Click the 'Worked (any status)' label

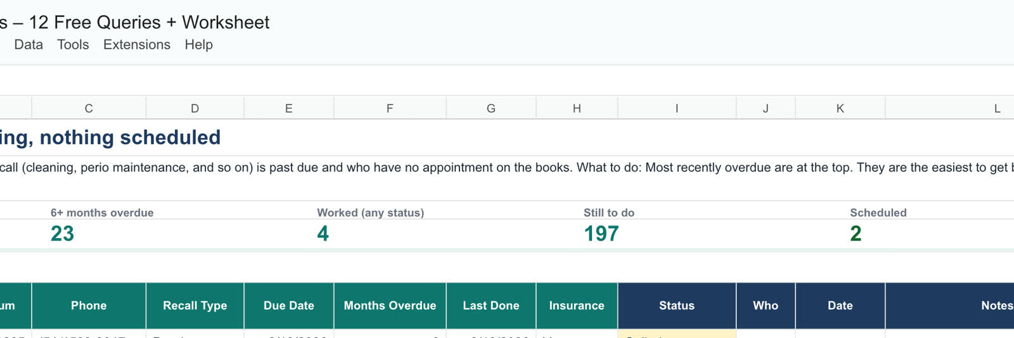(x=370, y=213)
